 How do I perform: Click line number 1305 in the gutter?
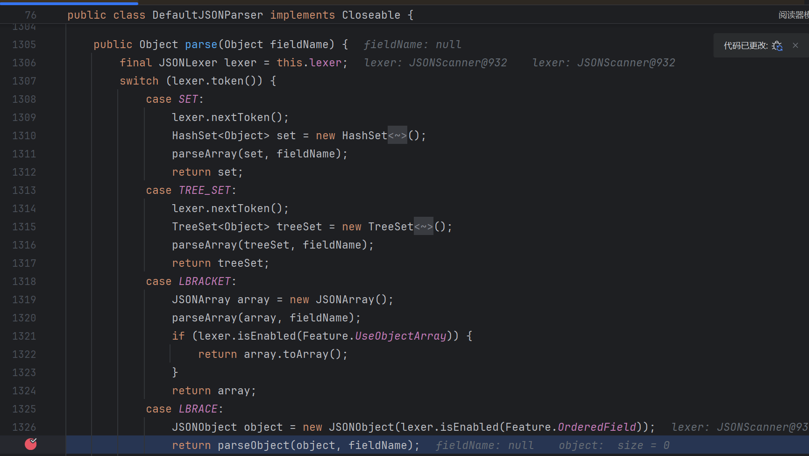(24, 44)
